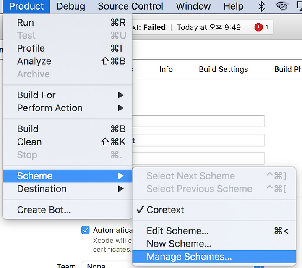Click the second text field ending in 't'
This screenshot has height=268, width=302.
click(198, 140)
